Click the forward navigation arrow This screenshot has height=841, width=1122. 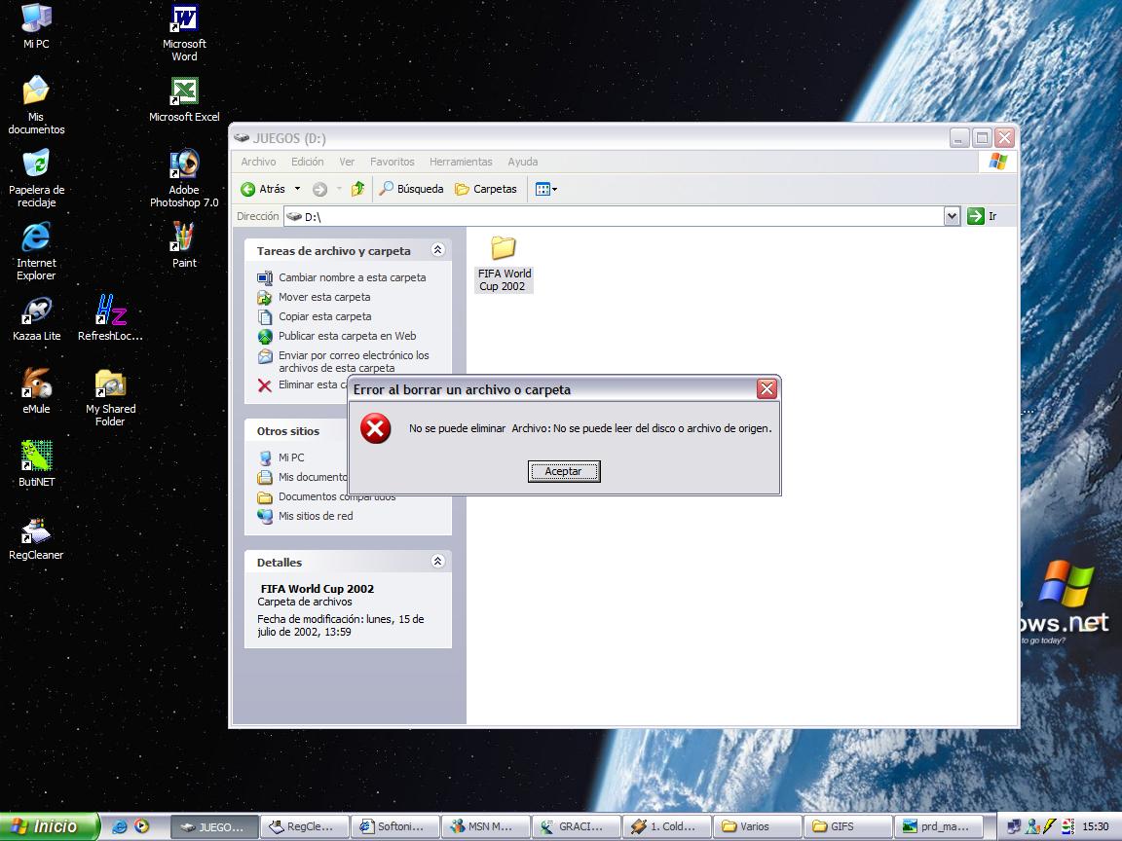319,189
